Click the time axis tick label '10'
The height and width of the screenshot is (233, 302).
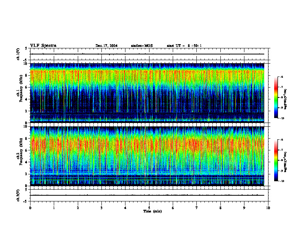point(268,208)
